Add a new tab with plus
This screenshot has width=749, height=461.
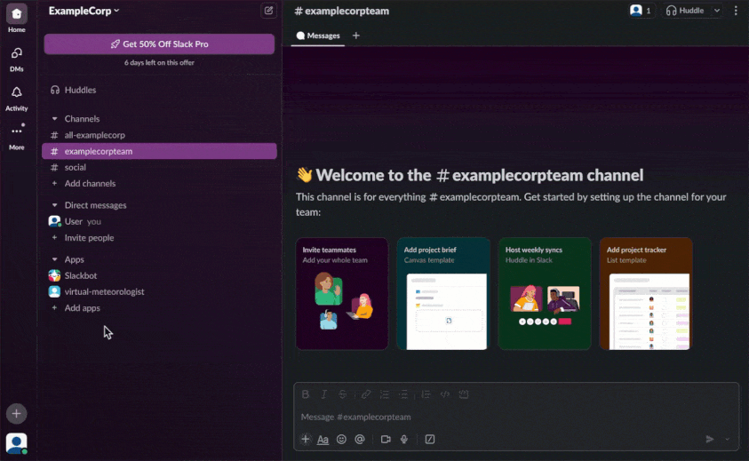pyautogui.click(x=356, y=36)
